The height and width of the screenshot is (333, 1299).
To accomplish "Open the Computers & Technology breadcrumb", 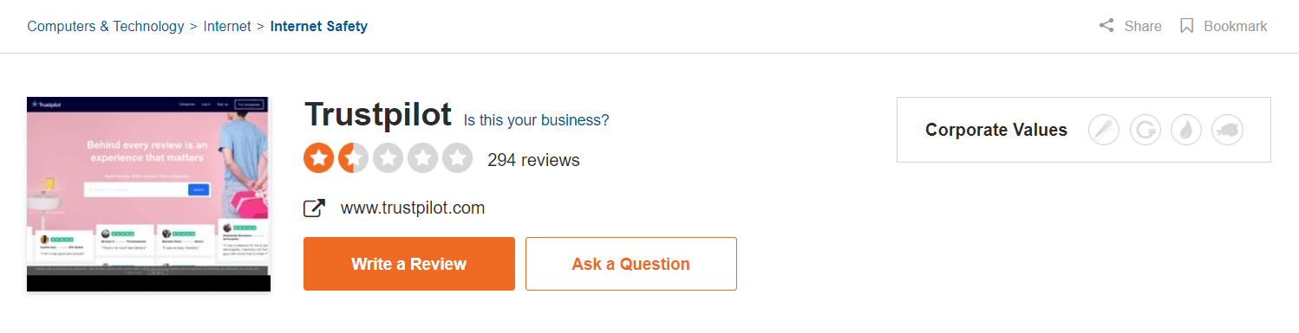I will (106, 26).
